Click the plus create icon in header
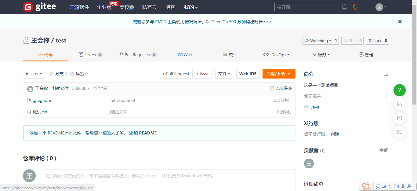This screenshot has height=191, width=417. (367, 7)
